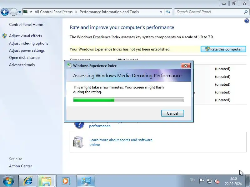Select text 'Your Windows Experience Index has not yet been established.'
The image size is (250, 187).
pos(120,49)
